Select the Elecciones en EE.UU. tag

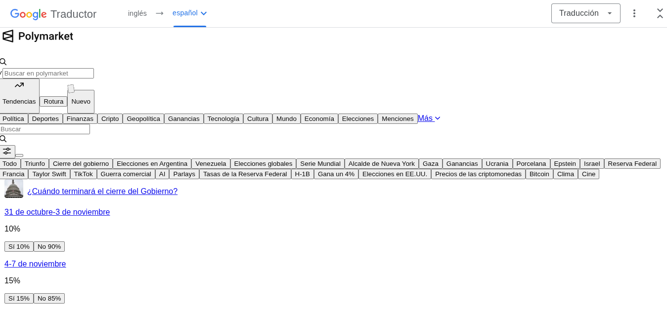395,174
